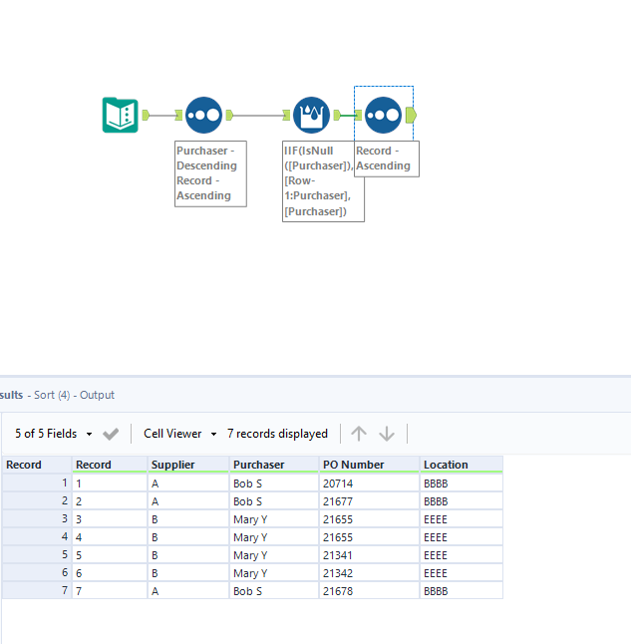This screenshot has height=644, width=631.
Task: Select the Location column header
Action: click(446, 465)
